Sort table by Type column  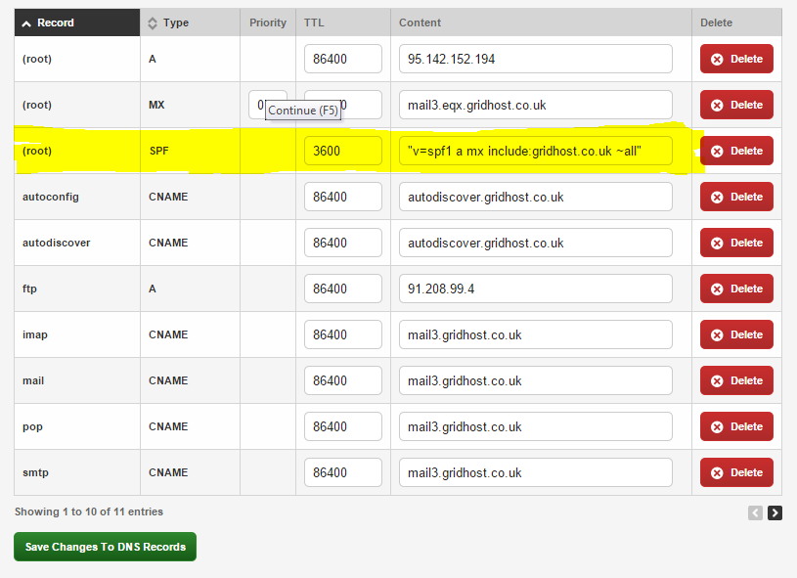[176, 22]
